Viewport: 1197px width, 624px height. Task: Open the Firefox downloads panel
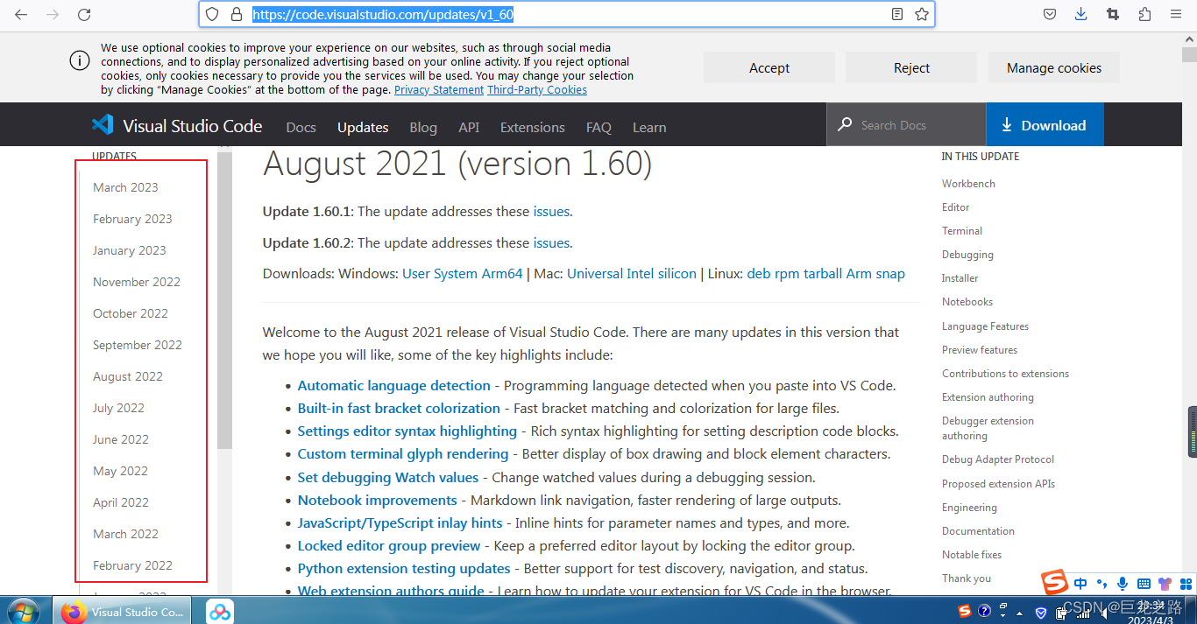(x=1081, y=14)
